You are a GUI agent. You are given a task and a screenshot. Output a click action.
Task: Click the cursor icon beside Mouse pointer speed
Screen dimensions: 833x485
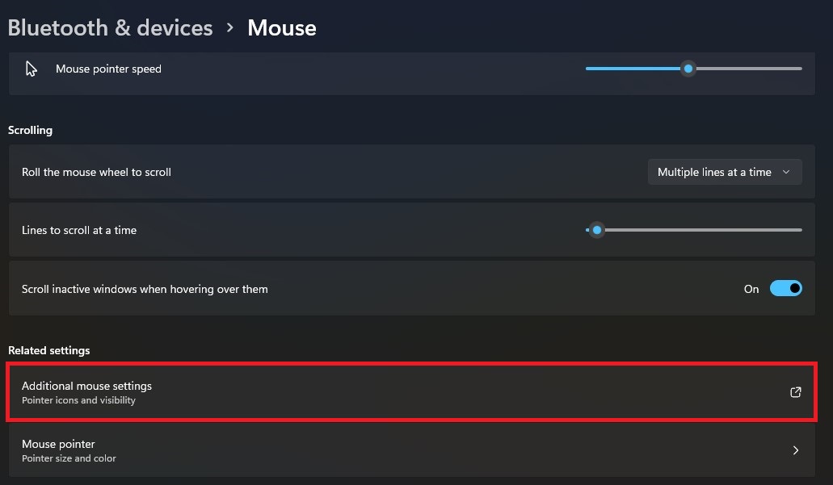coord(32,69)
